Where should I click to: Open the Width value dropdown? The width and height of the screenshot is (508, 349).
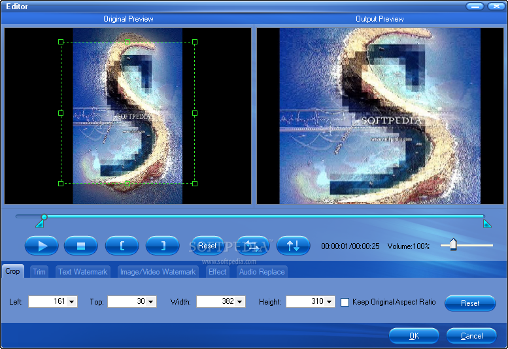(240, 302)
